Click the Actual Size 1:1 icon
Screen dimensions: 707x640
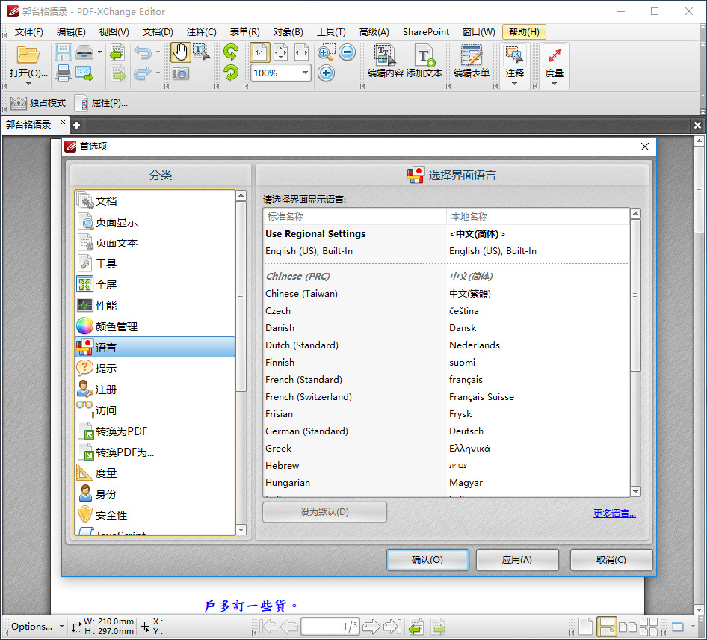pyautogui.click(x=260, y=53)
